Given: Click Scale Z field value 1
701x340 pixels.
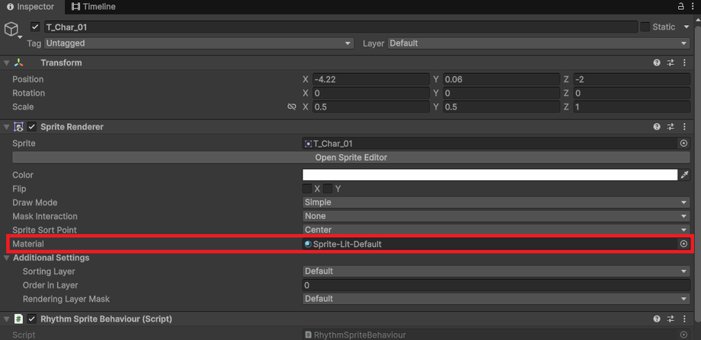Looking at the screenshot, I should [x=632, y=107].
